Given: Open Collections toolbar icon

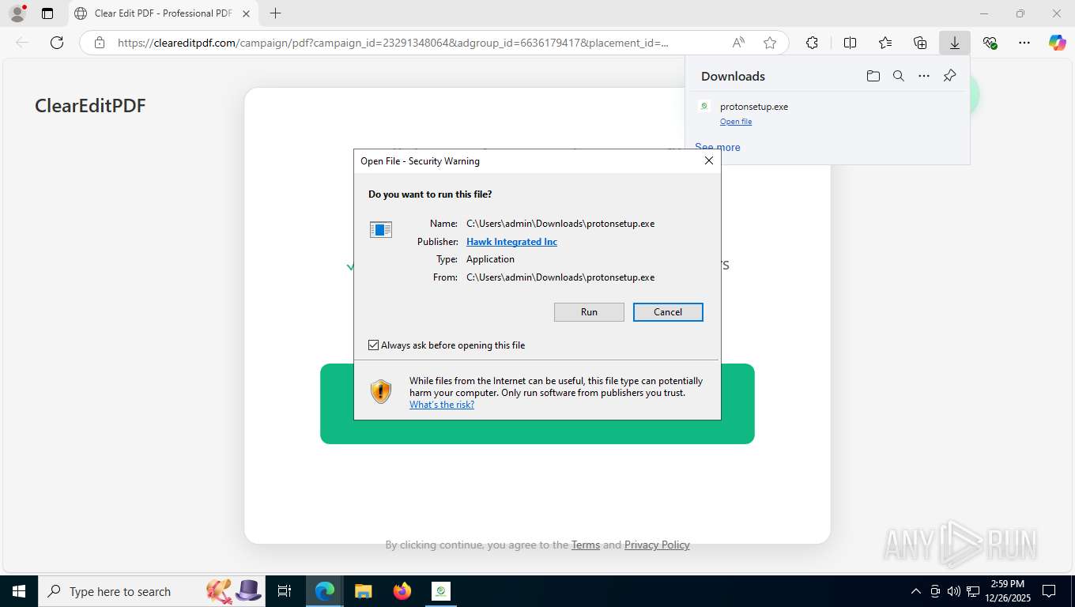Looking at the screenshot, I should point(920,43).
